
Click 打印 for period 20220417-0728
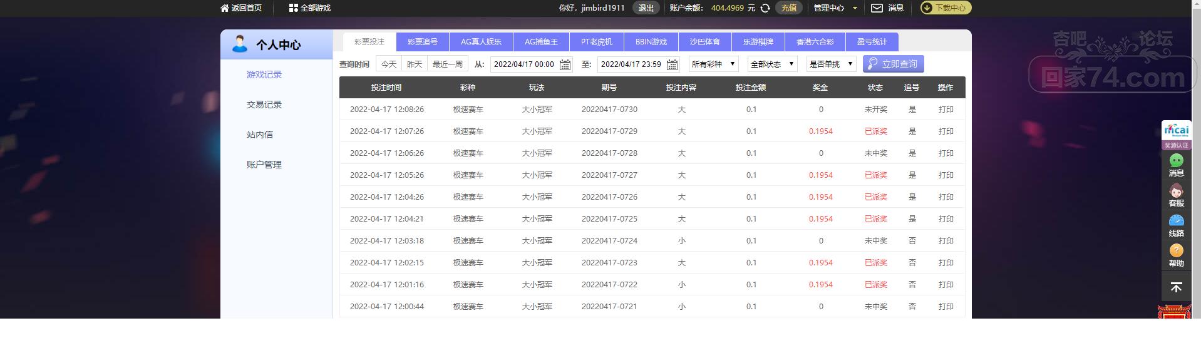coord(946,153)
